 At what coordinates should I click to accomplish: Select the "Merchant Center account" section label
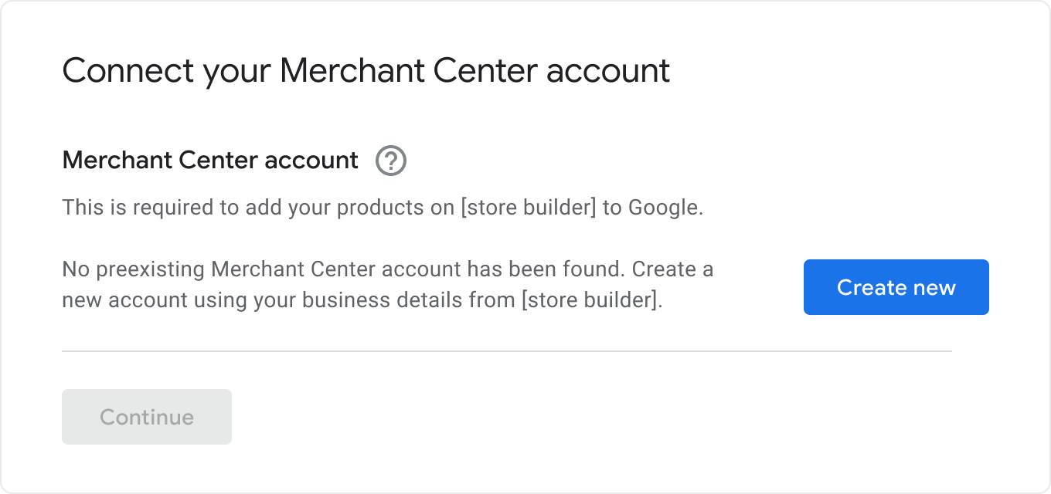coord(210,161)
